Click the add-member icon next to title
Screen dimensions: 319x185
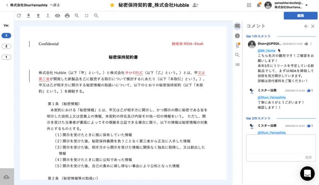[195, 5]
